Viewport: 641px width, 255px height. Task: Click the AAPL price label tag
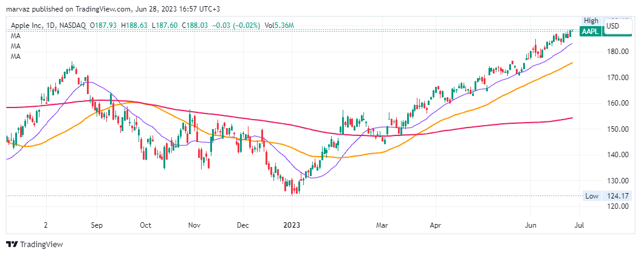pyautogui.click(x=591, y=32)
